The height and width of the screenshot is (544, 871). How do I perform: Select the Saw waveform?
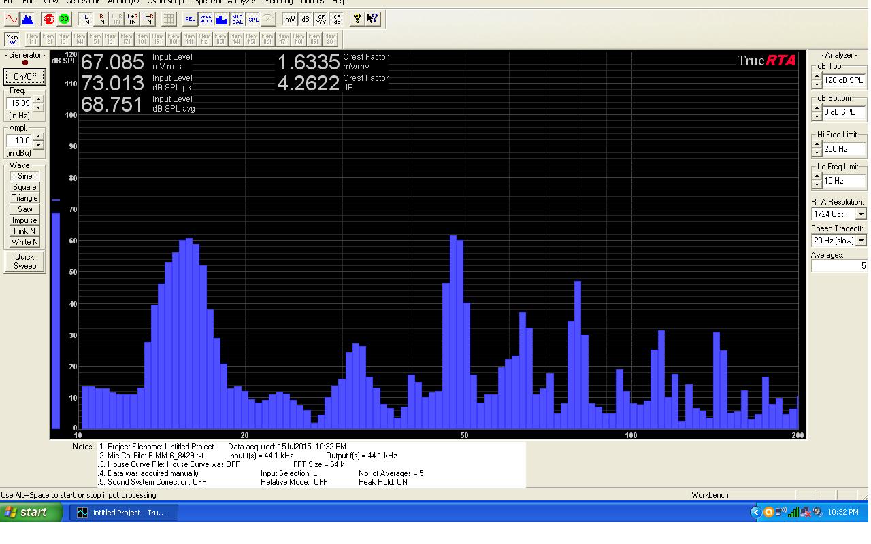[x=24, y=209]
